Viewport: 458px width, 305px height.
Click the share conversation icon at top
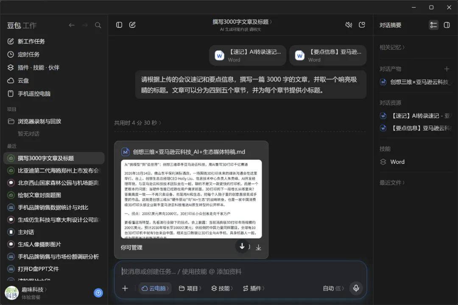[x=362, y=25]
